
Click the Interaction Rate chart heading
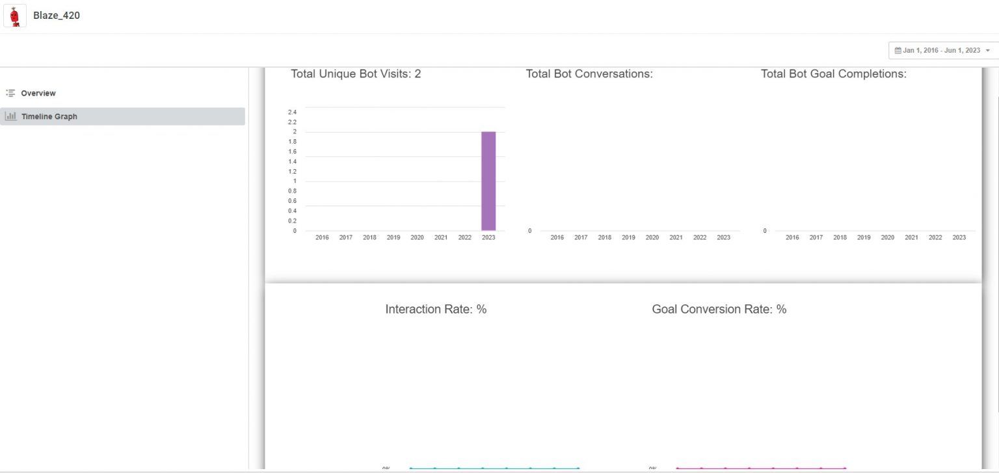pos(435,309)
